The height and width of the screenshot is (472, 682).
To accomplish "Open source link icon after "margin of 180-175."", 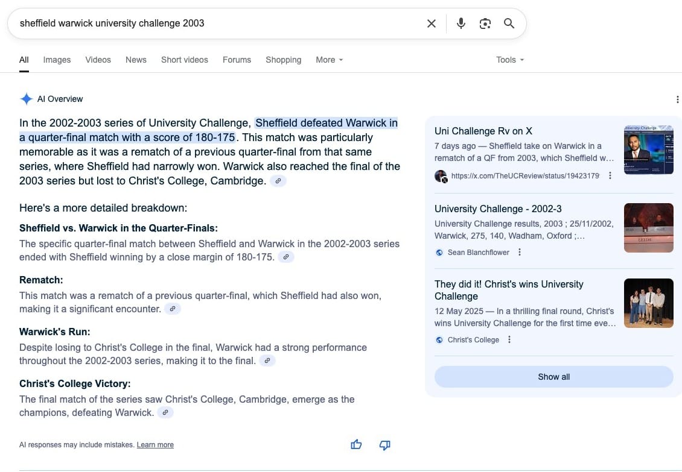I will 285,257.
